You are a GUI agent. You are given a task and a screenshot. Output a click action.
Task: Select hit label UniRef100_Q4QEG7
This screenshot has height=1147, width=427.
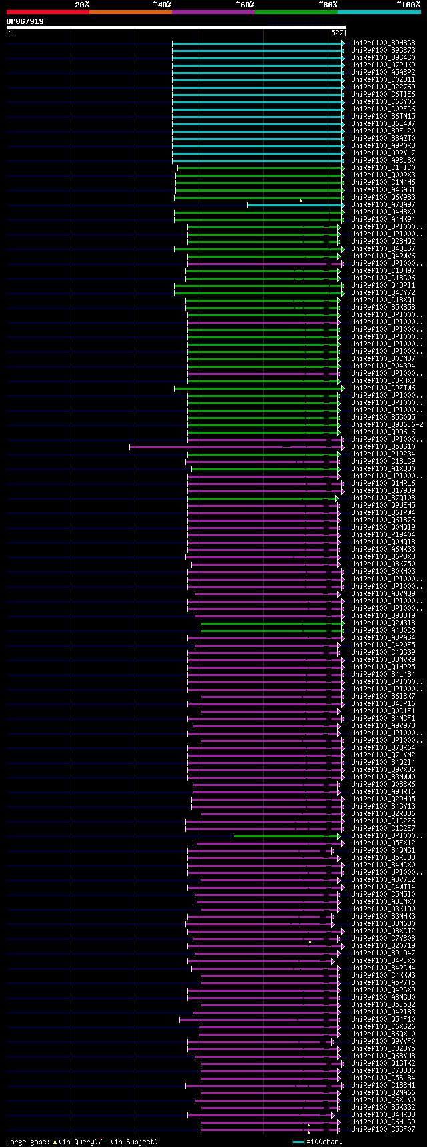coord(383,248)
